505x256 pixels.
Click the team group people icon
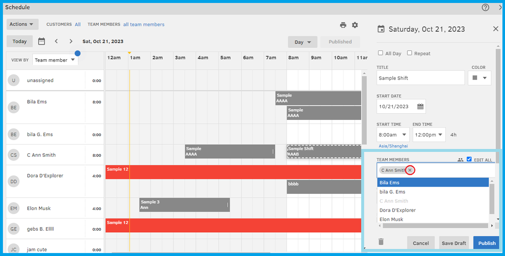pyautogui.click(x=460, y=159)
